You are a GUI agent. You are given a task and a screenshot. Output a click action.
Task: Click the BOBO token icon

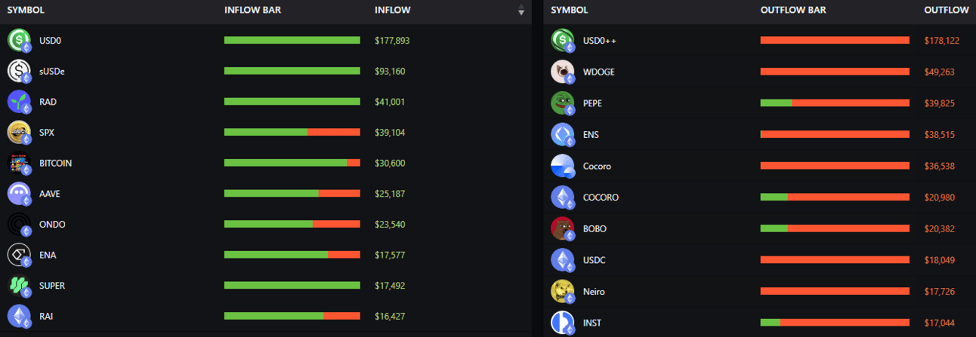click(x=563, y=228)
